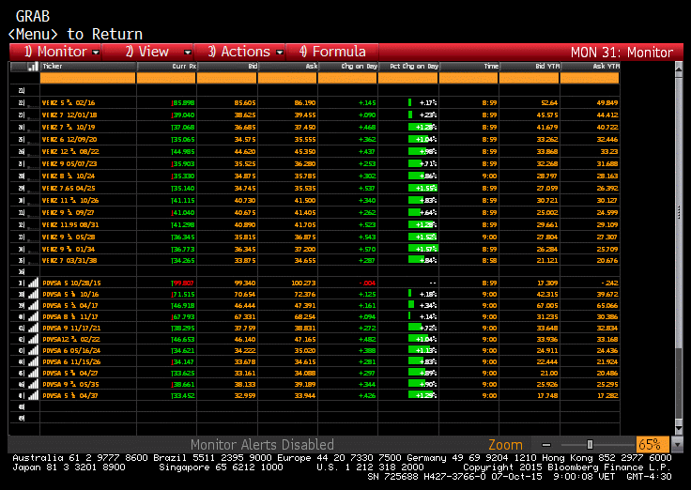Click the Curr Px value '44.985'
691x490 pixels.
[183, 151]
